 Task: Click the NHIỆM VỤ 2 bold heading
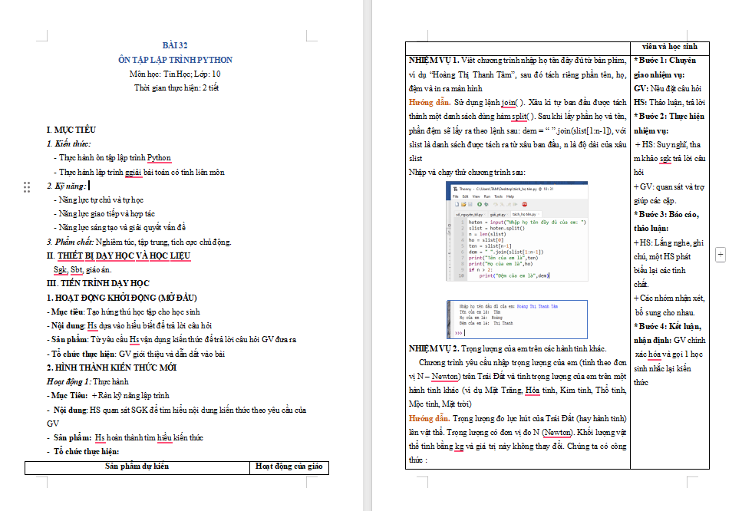point(434,348)
